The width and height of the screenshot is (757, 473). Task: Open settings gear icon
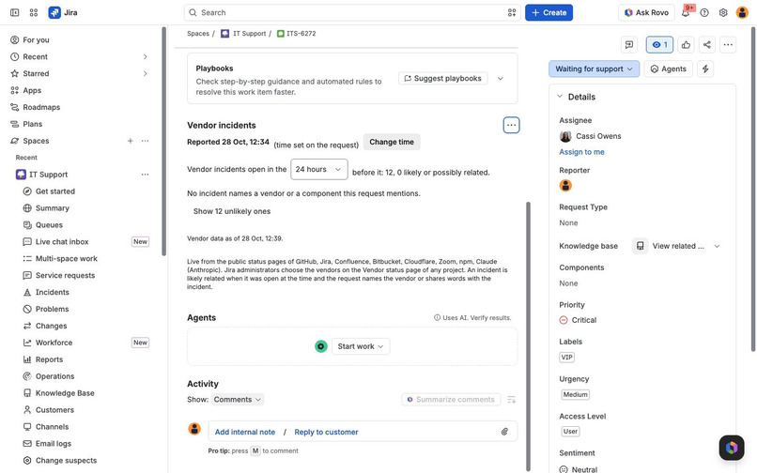tap(723, 12)
